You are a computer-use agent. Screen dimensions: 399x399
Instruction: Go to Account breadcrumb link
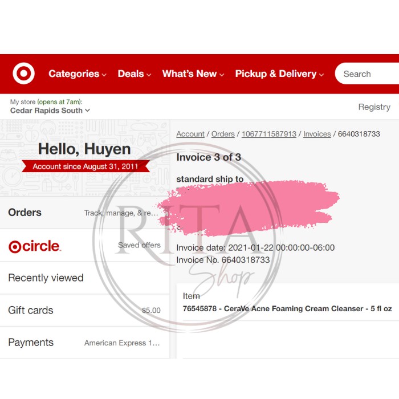pyautogui.click(x=190, y=134)
